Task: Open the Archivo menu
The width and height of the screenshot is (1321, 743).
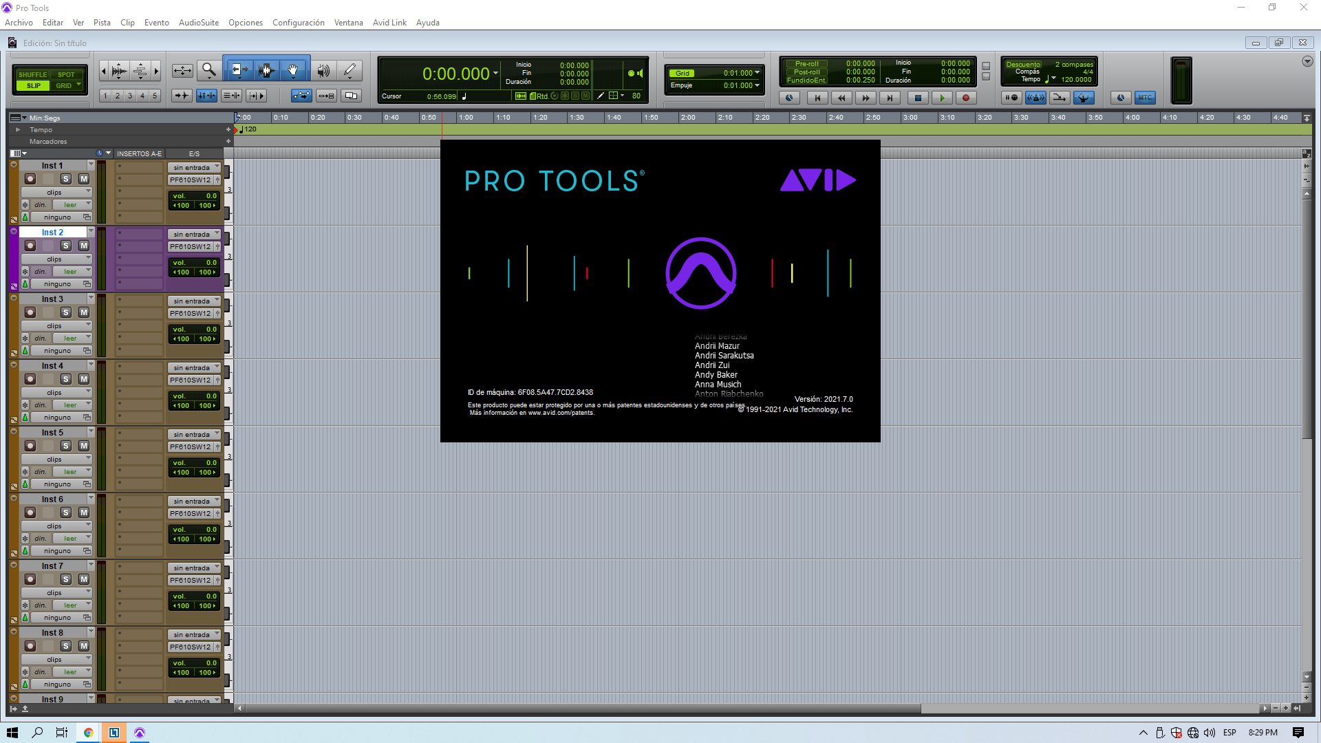Action: click(x=19, y=22)
